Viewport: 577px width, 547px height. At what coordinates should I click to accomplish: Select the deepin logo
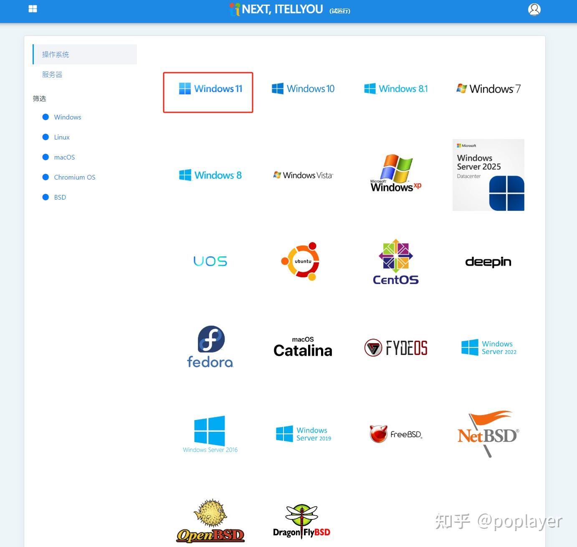tap(488, 262)
